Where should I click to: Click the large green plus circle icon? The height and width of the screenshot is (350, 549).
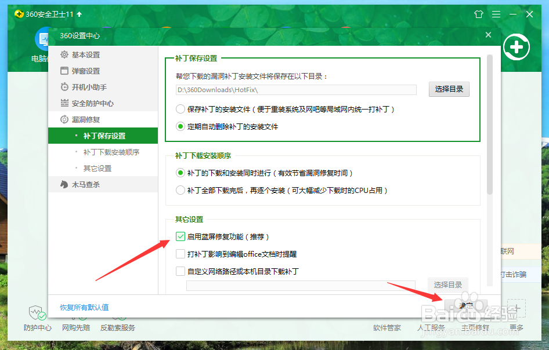coord(517,47)
